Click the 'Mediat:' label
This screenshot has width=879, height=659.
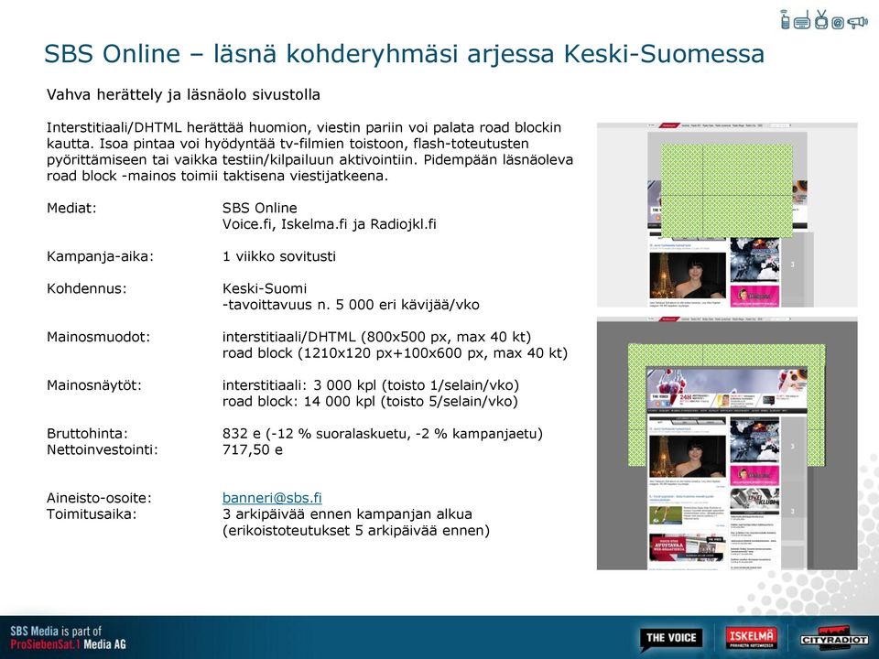[71, 208]
